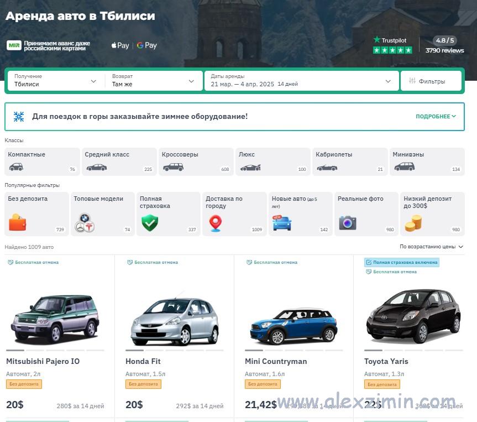Screen dimensions: 477x422
Task: Click the 292$ за 14 дней price text
Action: coord(200,406)
